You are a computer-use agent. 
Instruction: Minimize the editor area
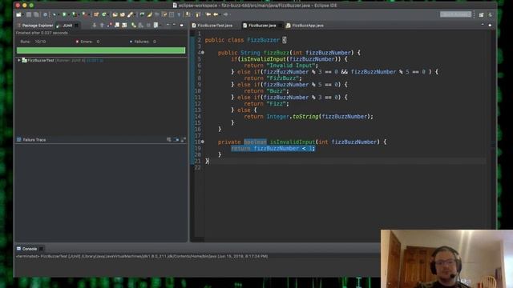pos(483,25)
